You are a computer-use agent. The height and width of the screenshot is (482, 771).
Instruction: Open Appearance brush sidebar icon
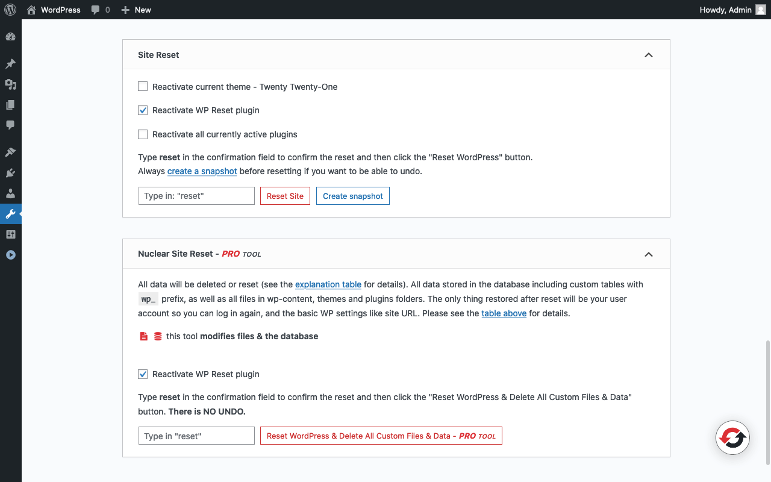pyautogui.click(x=10, y=152)
